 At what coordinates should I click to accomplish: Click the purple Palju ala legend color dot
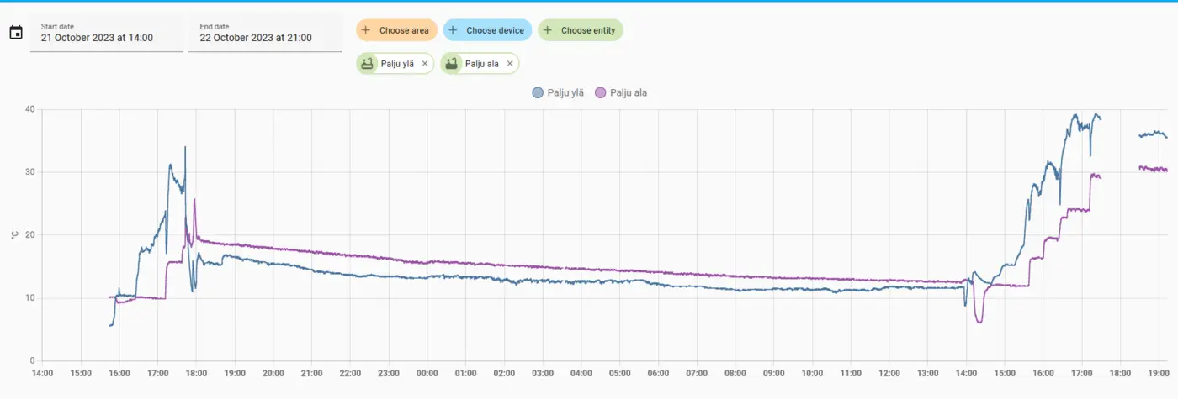coord(600,92)
